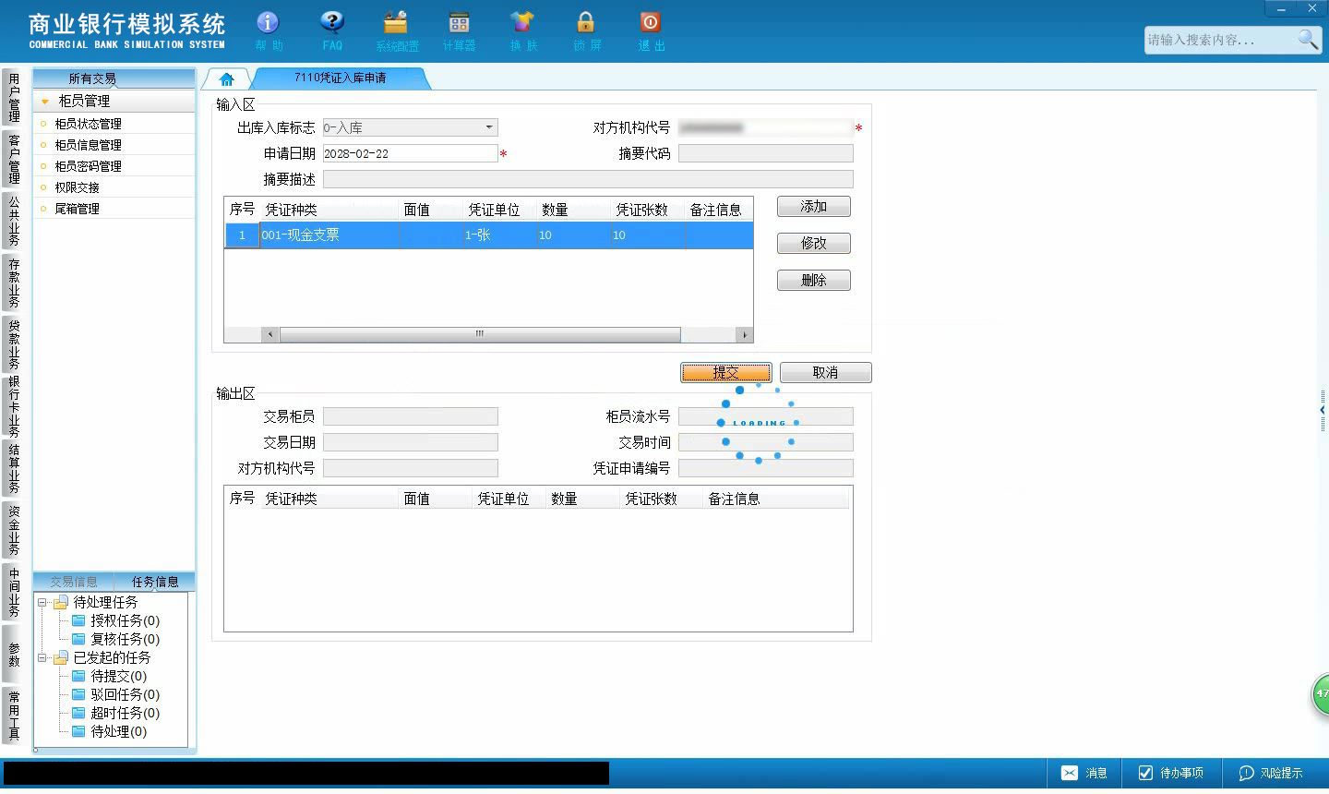Viewport: 1329px width, 794px height.
Task: Open 驳回任务(0) folder
Action: [x=115, y=694]
